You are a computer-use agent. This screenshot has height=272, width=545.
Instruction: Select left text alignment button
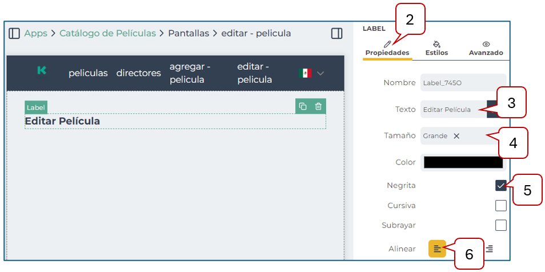click(x=437, y=249)
